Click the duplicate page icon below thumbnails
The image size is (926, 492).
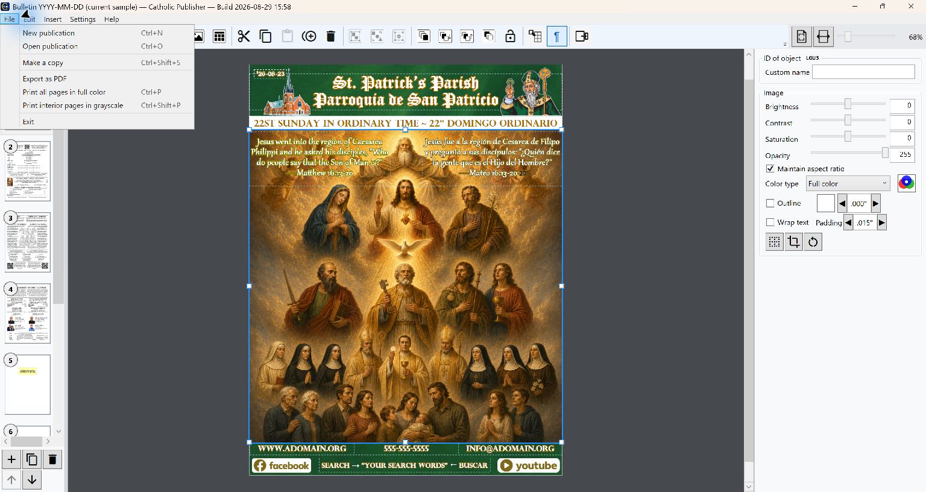(x=32, y=459)
